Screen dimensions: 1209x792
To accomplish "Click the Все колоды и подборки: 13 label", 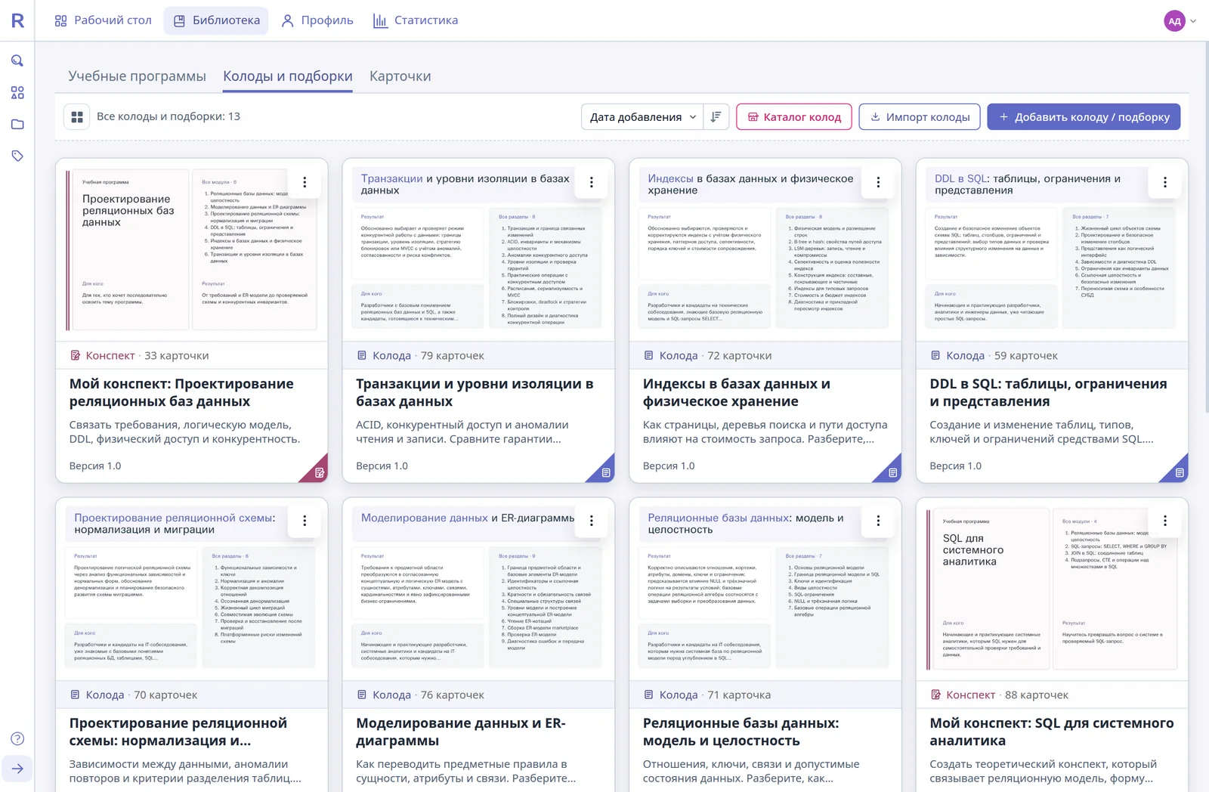I will coord(169,116).
